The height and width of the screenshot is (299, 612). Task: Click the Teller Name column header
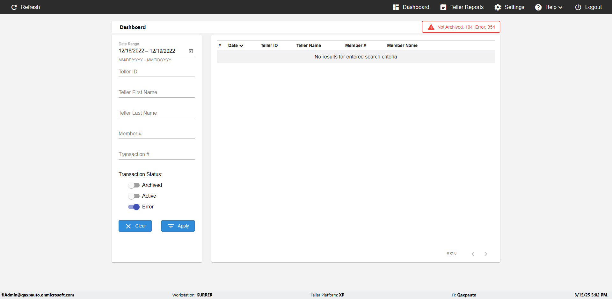pos(309,45)
